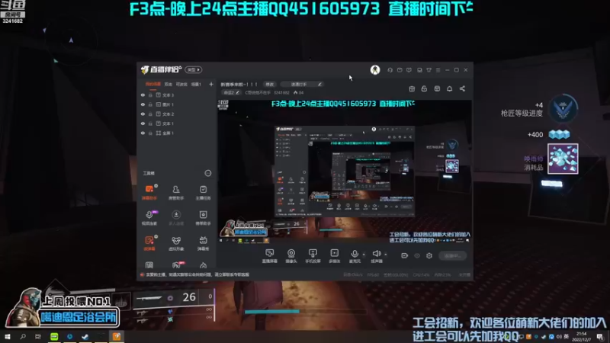Click the pencil icon beside the room category

point(238,92)
